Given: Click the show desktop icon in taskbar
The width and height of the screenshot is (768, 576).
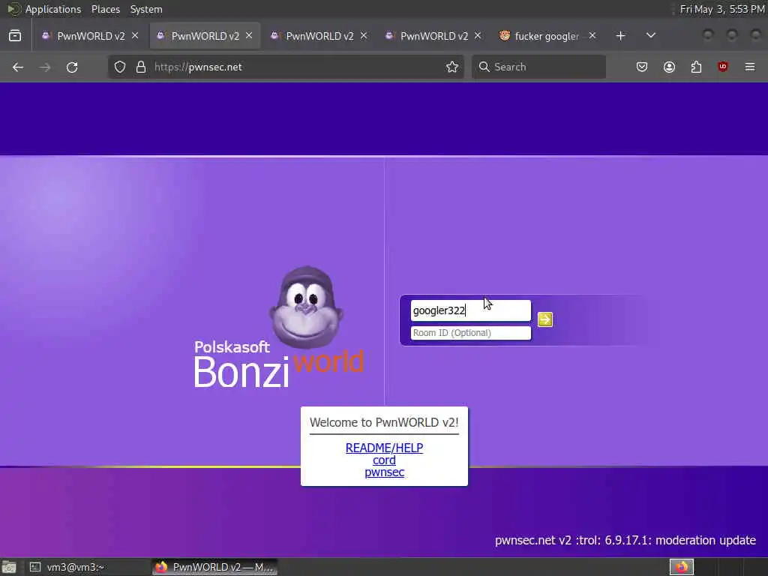Looking at the screenshot, I should 9,567.
